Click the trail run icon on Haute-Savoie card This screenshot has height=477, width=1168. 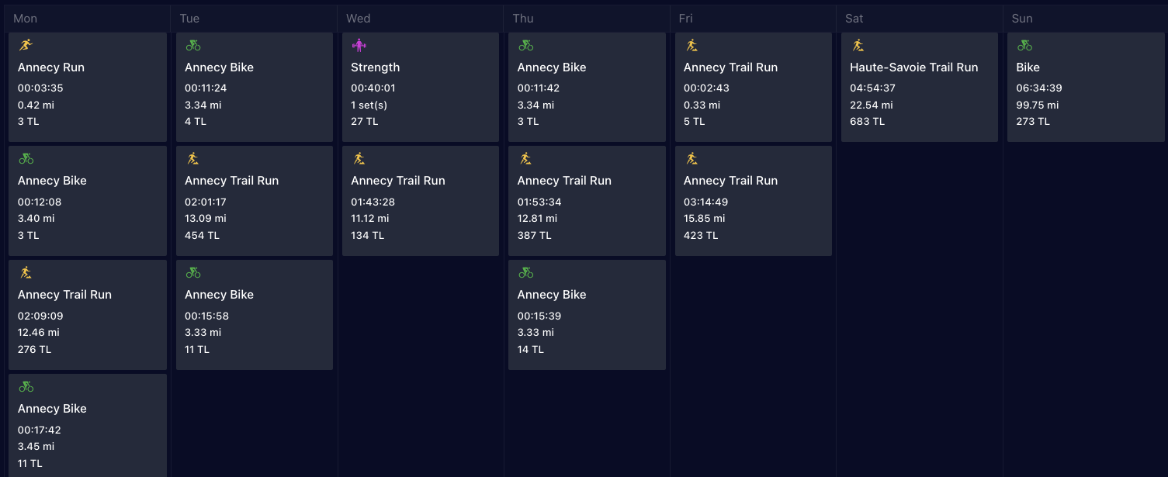click(x=858, y=45)
